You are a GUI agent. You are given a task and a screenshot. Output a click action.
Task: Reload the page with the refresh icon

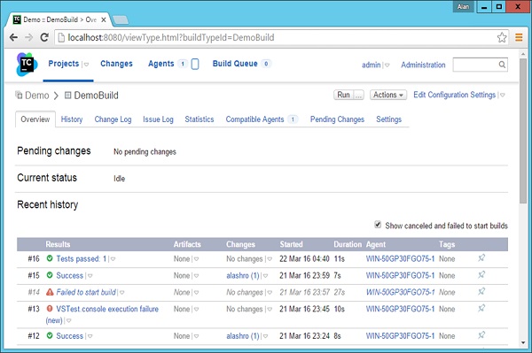(x=44, y=37)
